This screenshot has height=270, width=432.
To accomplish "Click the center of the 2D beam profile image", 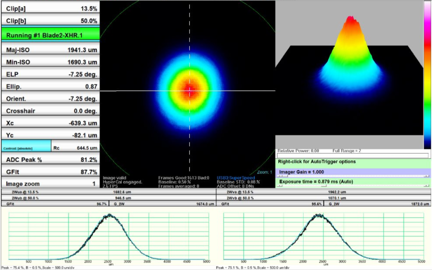I will [x=190, y=91].
